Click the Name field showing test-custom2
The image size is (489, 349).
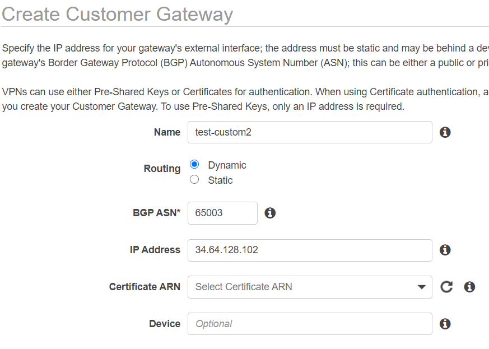(x=310, y=132)
